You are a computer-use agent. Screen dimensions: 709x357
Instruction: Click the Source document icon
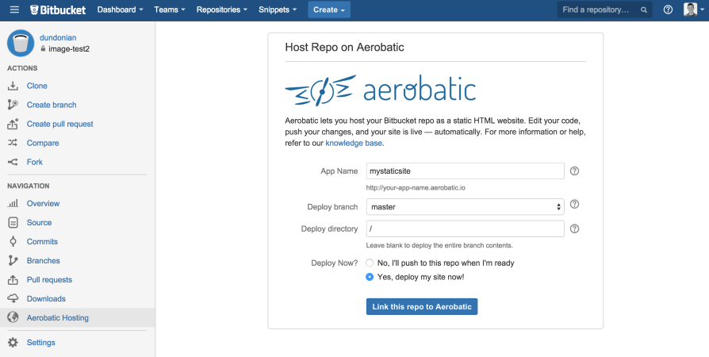click(13, 222)
